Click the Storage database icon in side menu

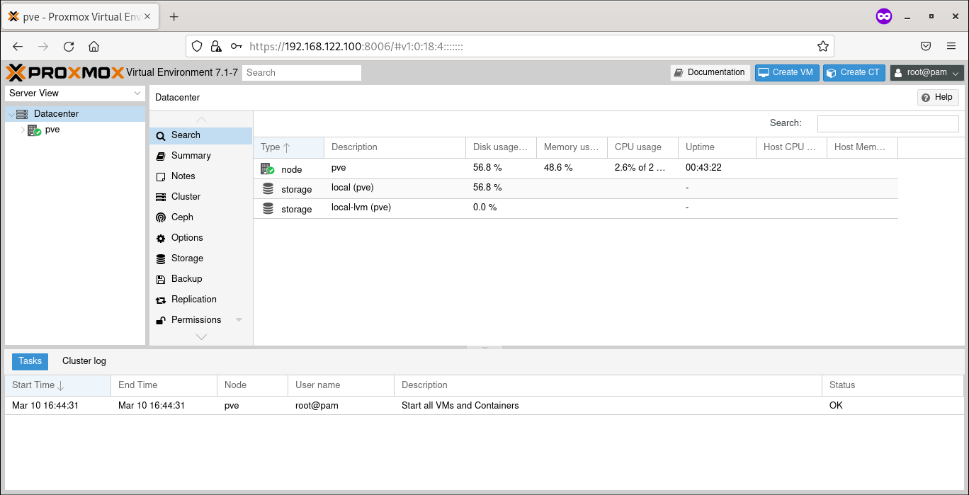161,259
